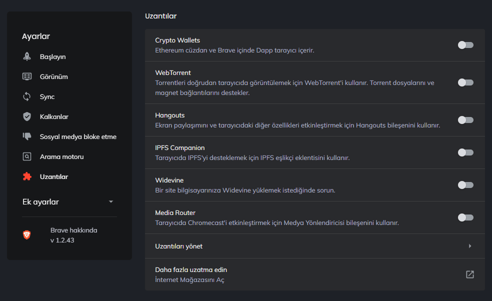Screen dimensions: 492x301
Task: Toggle IPFS Companion on
Action: 465,152
